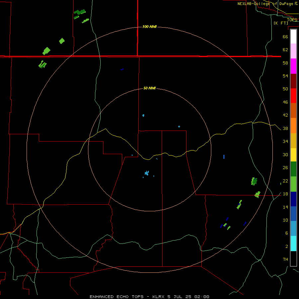This screenshot has height=299, width=299.
Task: Pick the navy blue legend swatch
Action: [x=293, y=199]
